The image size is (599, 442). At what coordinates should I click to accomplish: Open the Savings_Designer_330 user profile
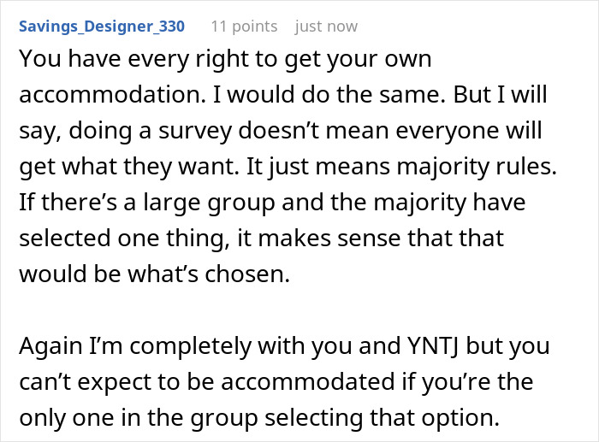coord(101,27)
